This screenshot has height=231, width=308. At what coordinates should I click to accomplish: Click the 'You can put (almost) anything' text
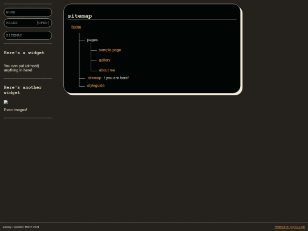click(x=22, y=68)
